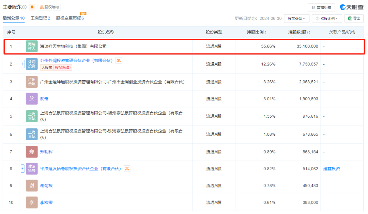Viewport: 368px width, 214px height.
Task: Open the 建鑫投资 related organization link
Action: (331, 169)
